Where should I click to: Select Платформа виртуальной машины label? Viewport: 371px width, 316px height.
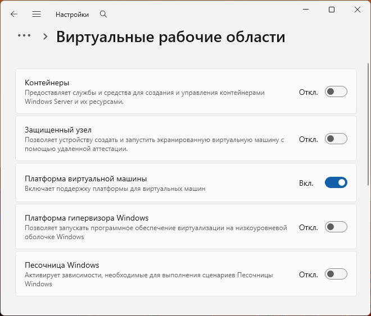pos(85,179)
